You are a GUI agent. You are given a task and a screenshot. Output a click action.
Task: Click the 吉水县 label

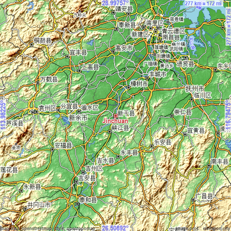(x=105, y=161)
